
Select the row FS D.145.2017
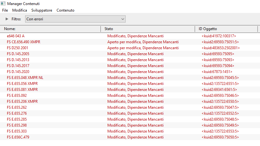point(130,66)
